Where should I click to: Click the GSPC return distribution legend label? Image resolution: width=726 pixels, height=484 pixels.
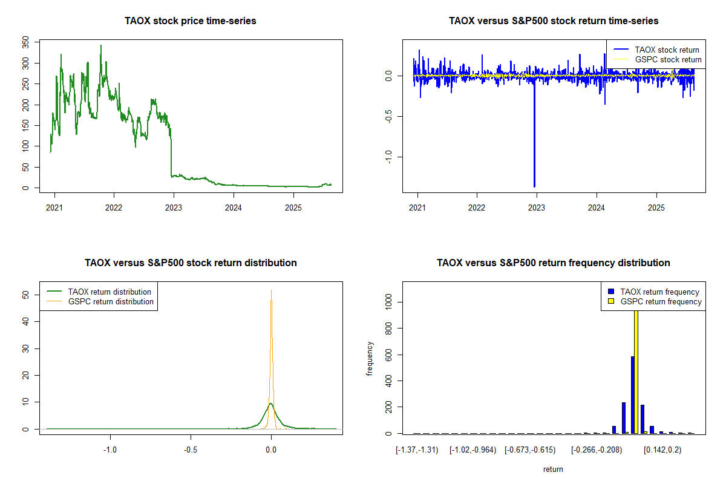[x=111, y=301]
